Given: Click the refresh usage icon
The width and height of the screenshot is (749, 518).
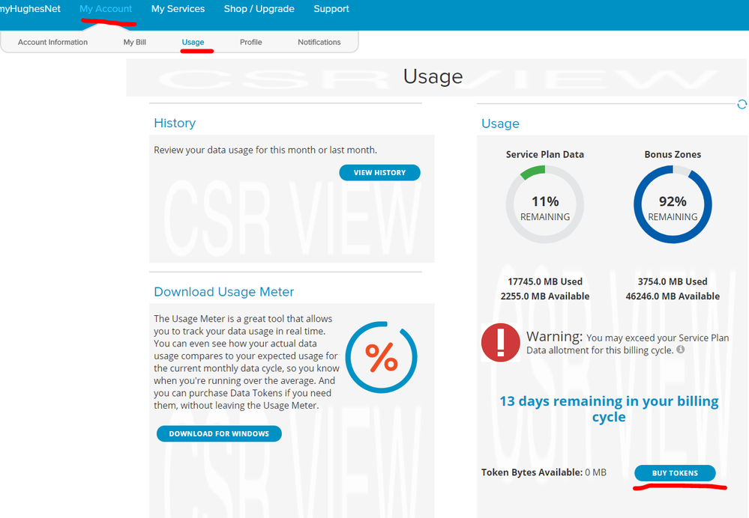Looking at the screenshot, I should tap(742, 105).
